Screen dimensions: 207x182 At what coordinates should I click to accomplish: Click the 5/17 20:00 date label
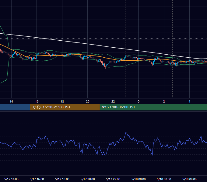[x=88, y=179]
